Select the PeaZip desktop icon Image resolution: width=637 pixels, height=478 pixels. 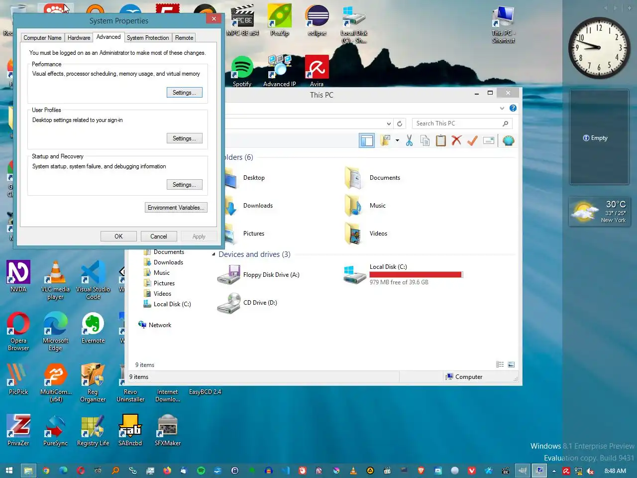(280, 20)
